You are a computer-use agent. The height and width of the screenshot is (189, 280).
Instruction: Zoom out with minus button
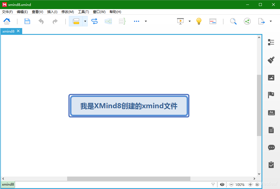231,184
